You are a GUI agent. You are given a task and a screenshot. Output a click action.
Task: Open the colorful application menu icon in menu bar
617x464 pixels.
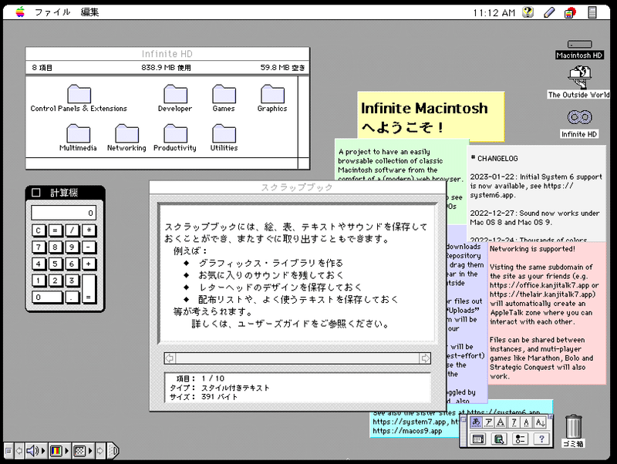(570, 12)
